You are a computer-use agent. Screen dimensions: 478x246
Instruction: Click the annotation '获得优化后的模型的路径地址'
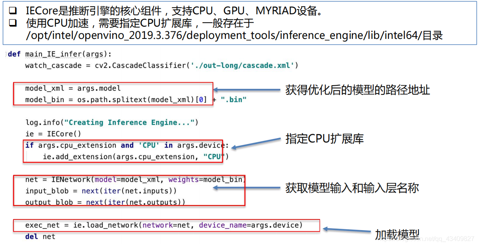[358, 90]
